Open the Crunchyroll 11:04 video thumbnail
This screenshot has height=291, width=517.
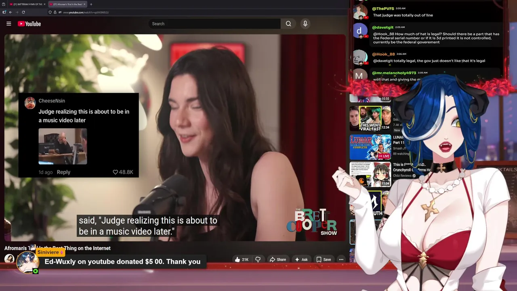click(x=370, y=175)
